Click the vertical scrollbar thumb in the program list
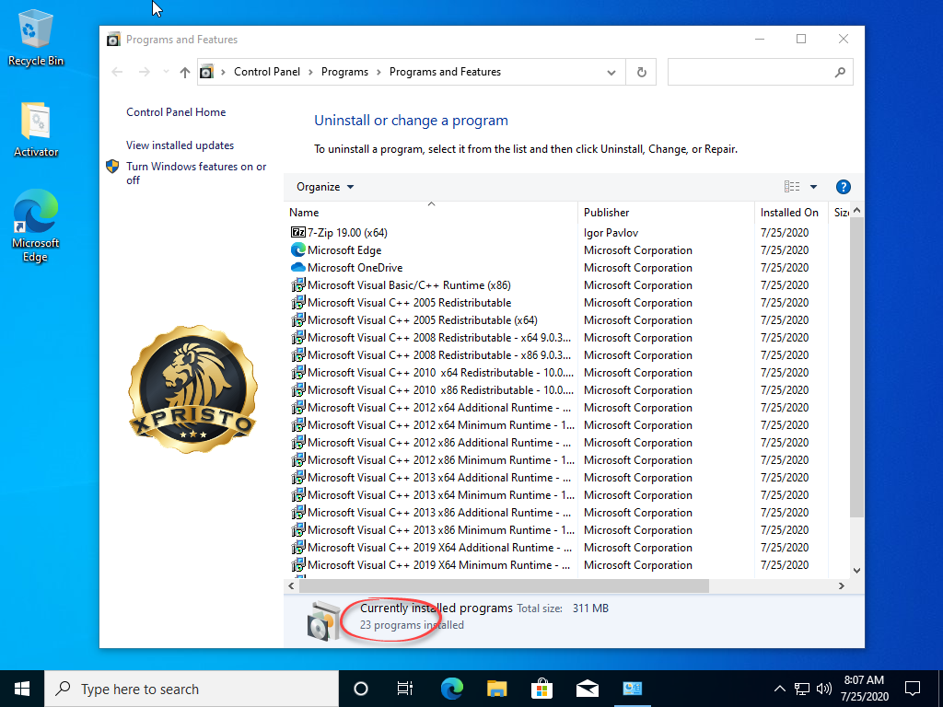This screenshot has height=707, width=943. (856, 367)
